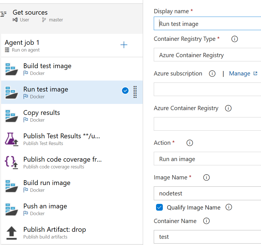The image size is (261, 245).
Task: Select the Copy results task
Action: [72, 116]
